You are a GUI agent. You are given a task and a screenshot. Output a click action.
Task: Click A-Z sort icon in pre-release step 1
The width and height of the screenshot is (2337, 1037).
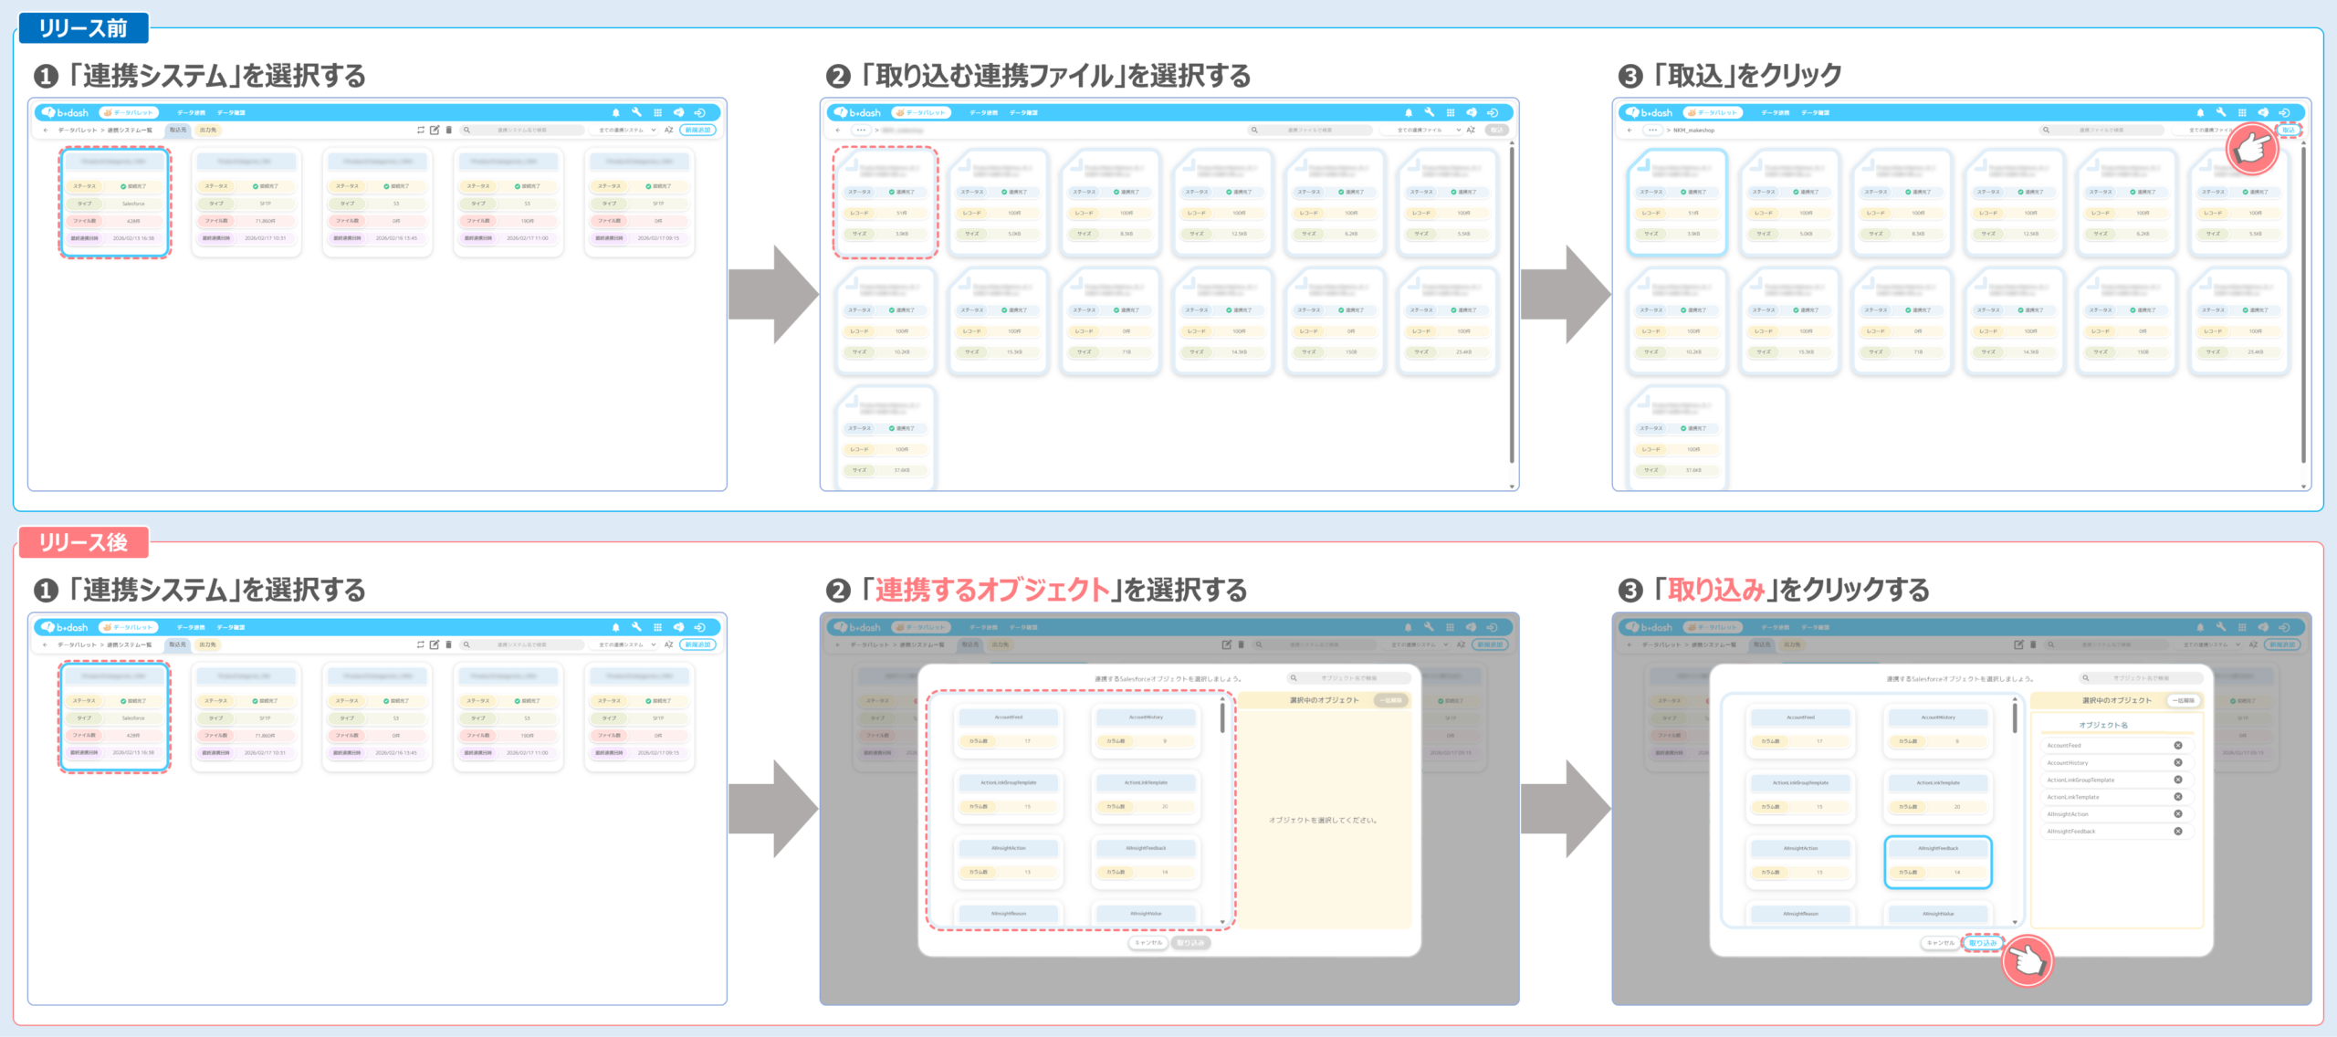coord(668,130)
